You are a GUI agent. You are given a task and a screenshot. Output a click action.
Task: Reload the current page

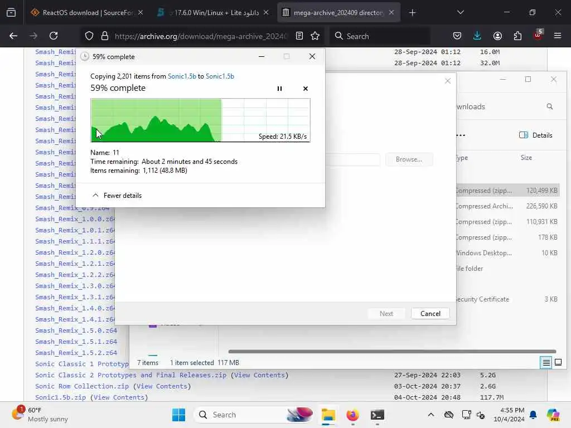coord(54,36)
